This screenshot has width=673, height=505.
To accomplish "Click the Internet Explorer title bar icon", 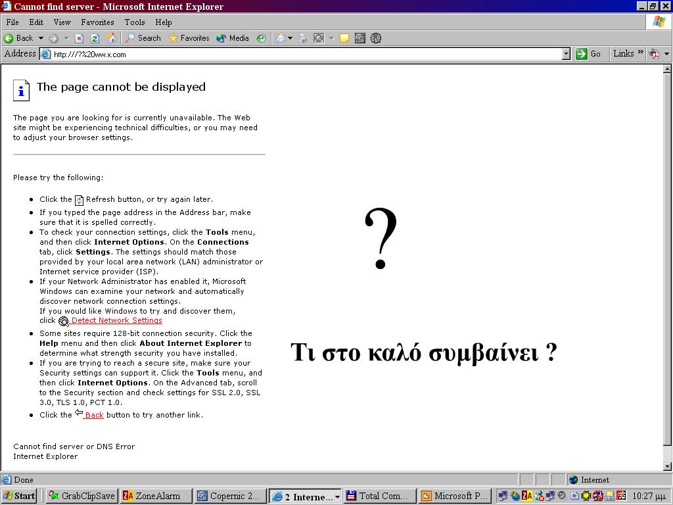I will [6, 7].
